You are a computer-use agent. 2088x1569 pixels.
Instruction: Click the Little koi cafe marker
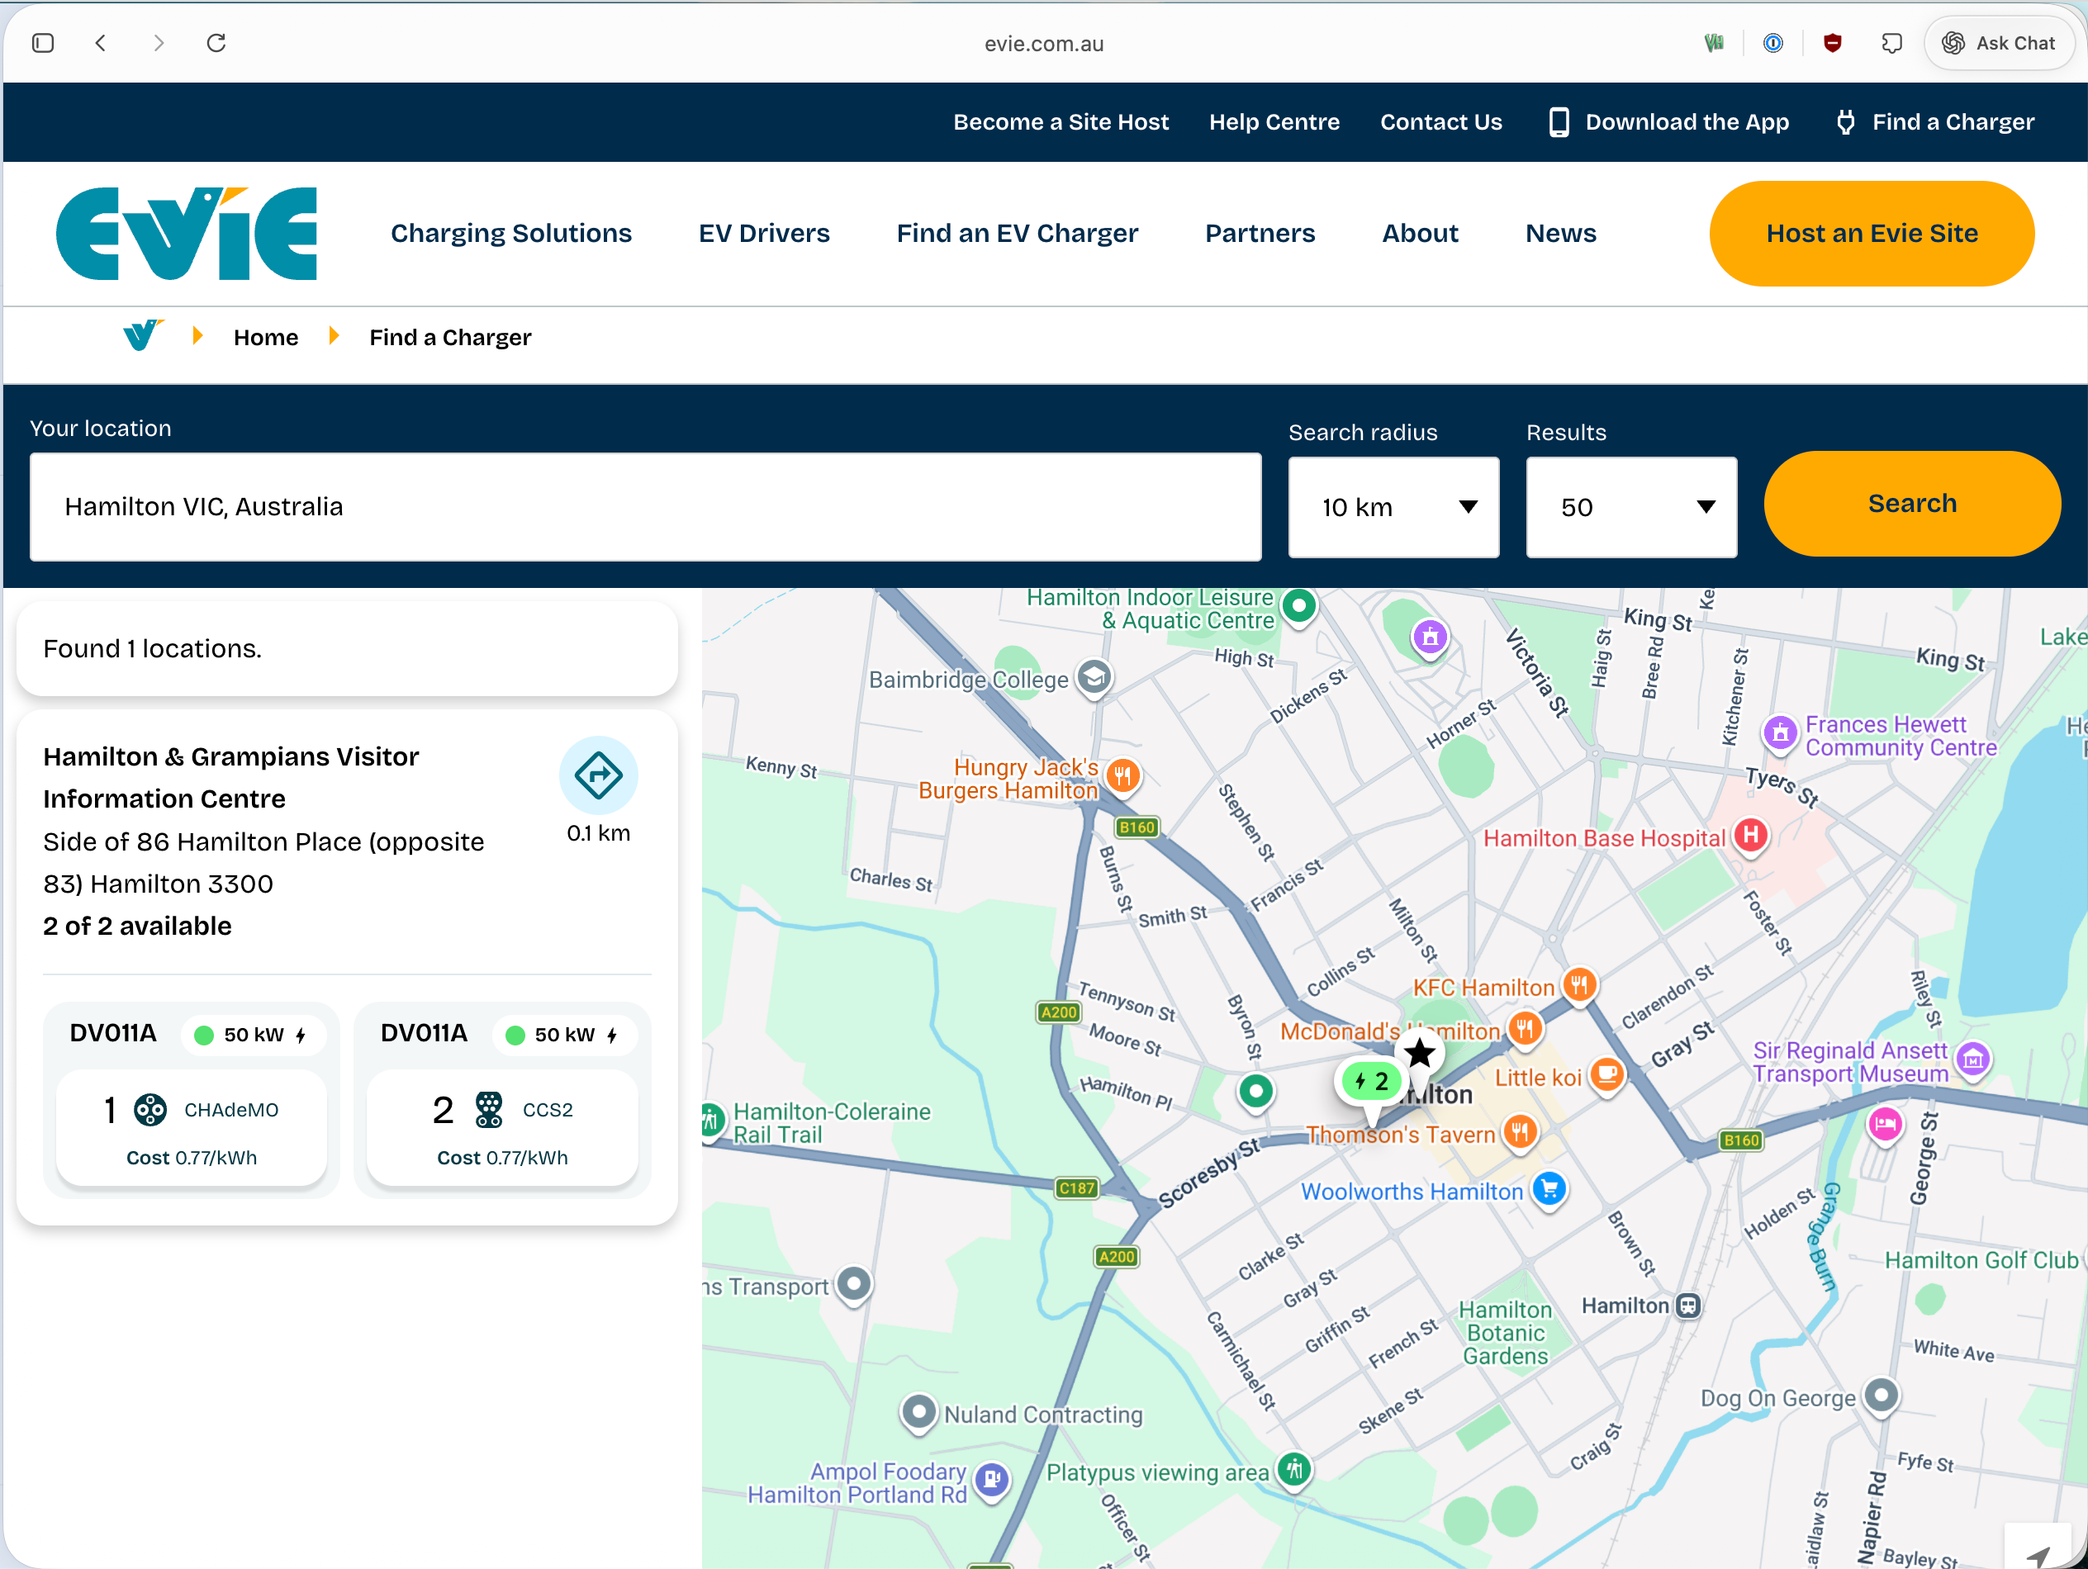(1606, 1075)
